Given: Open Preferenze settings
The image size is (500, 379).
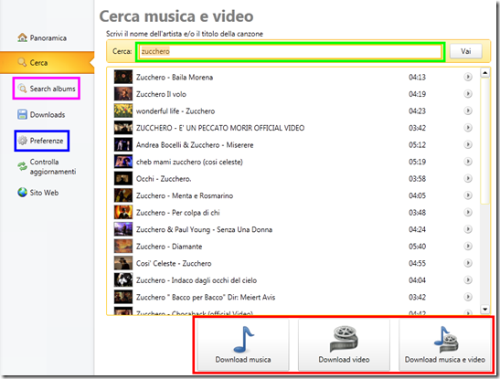Looking at the screenshot, I should click(40, 141).
